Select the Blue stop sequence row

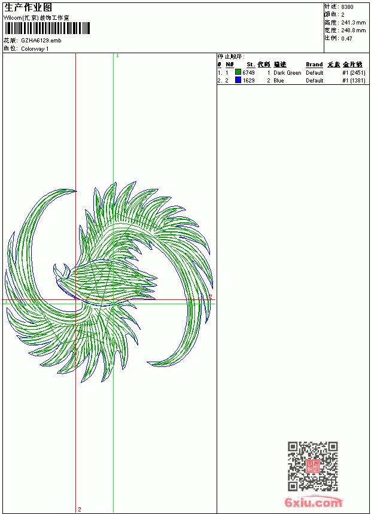tap(291, 80)
